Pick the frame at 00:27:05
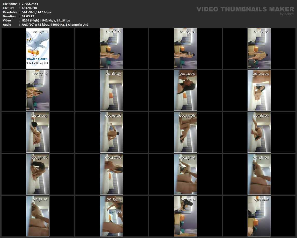 (x=38, y=132)
